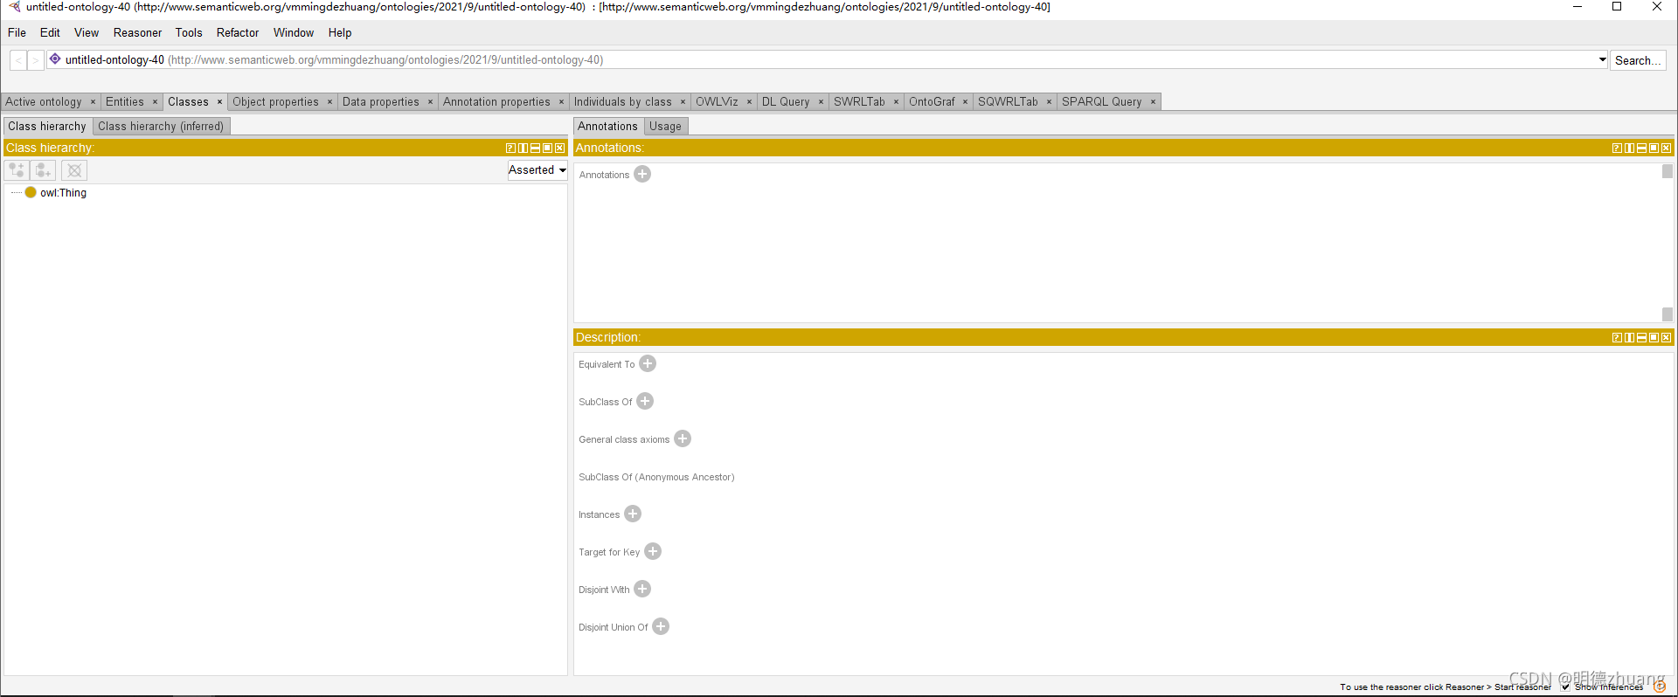Click the Annotations panel scrollbar
Viewport: 1678px width, 697px height.
[1667, 242]
